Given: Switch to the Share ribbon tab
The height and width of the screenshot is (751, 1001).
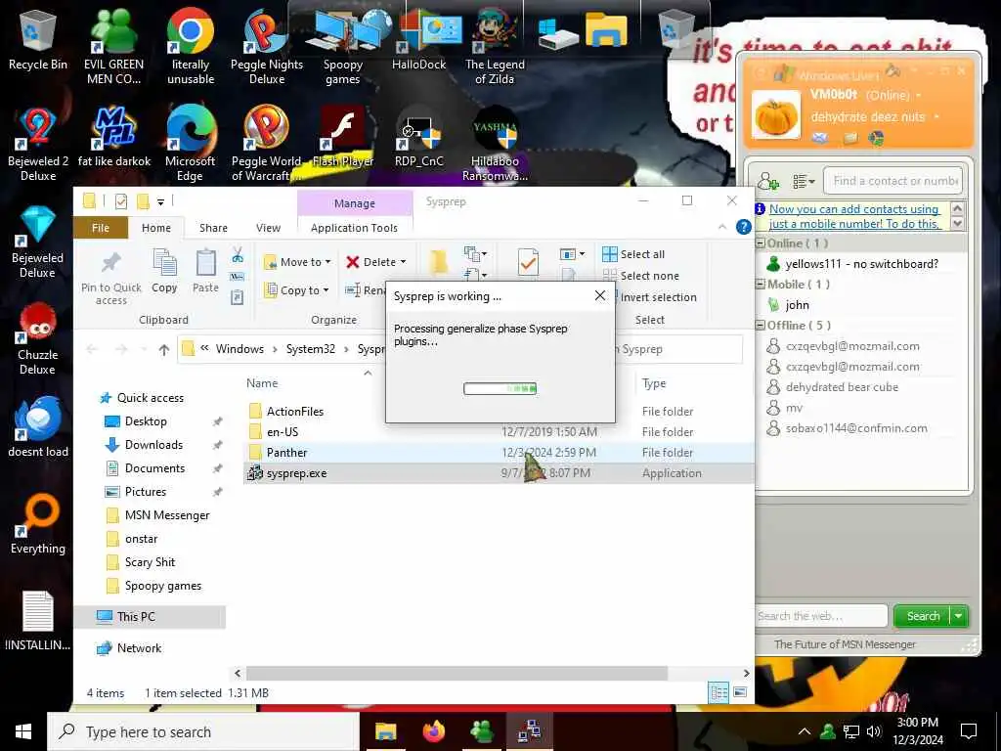Looking at the screenshot, I should (213, 227).
